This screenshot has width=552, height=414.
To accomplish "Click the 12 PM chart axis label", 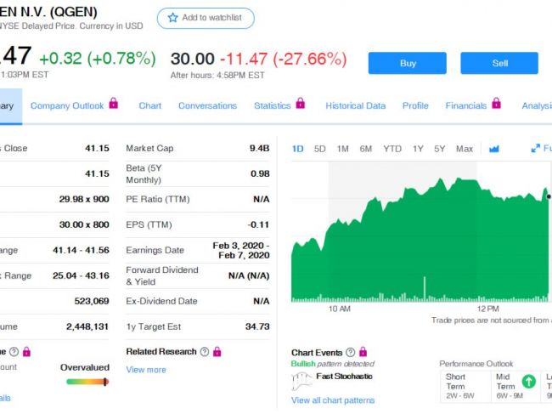I will pos(488,309).
